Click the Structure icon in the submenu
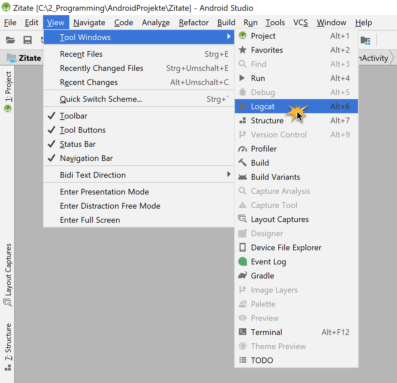This screenshot has width=397, height=383. click(x=243, y=120)
